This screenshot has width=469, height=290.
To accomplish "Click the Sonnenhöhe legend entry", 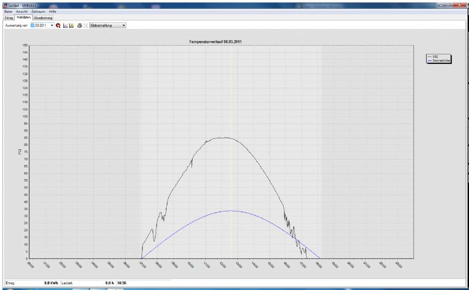I will click(438, 60).
